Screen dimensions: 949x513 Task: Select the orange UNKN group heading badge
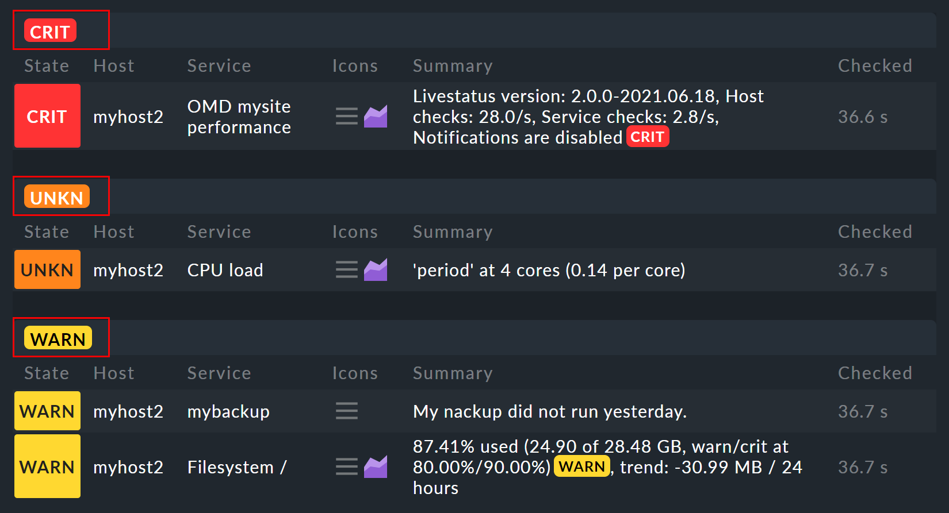[x=56, y=198]
